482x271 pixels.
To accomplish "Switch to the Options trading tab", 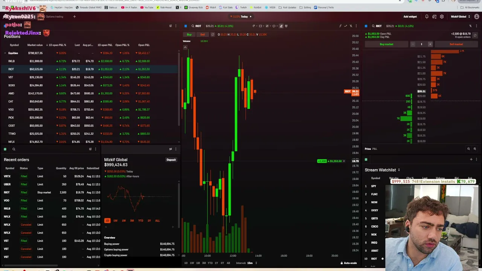I will tap(54, 17).
